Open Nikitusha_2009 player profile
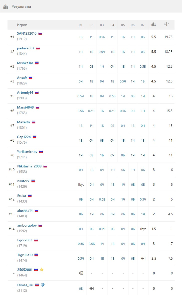Image resolution: width=182 pixels, height=295 pixels. click(29, 166)
